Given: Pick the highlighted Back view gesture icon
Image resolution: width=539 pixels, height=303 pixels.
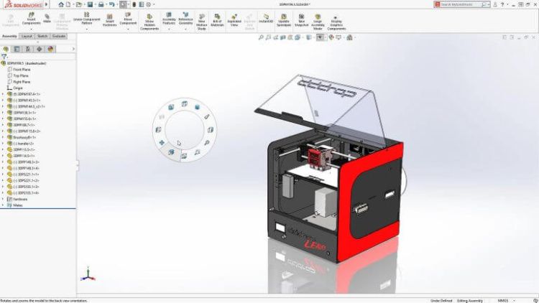Looking at the screenshot, I should point(171,151).
